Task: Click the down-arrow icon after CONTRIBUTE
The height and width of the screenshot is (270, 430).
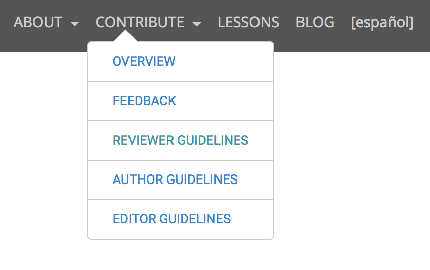Action: click(197, 24)
